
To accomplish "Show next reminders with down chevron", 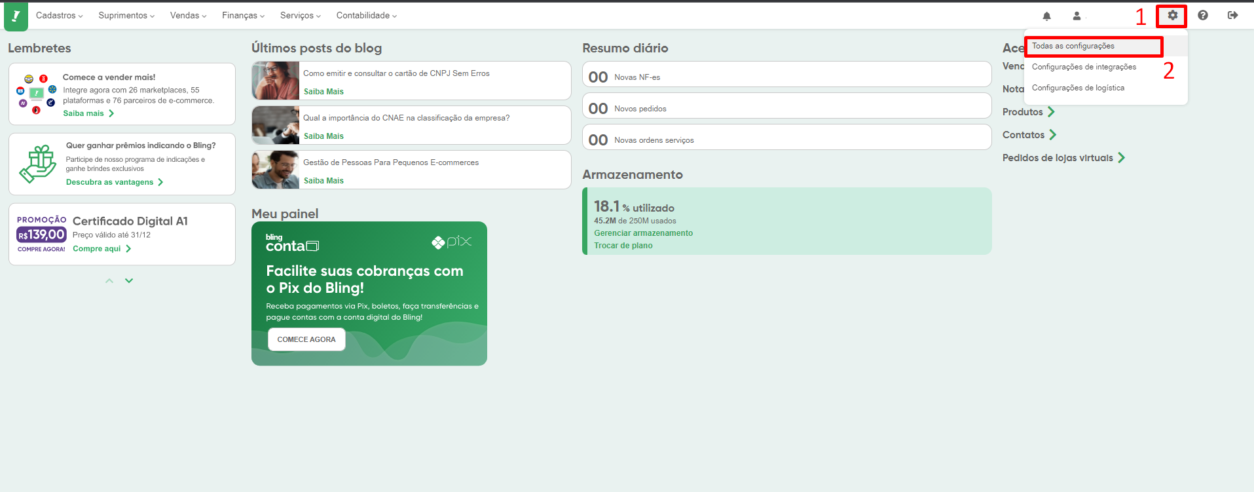I will pos(129,280).
